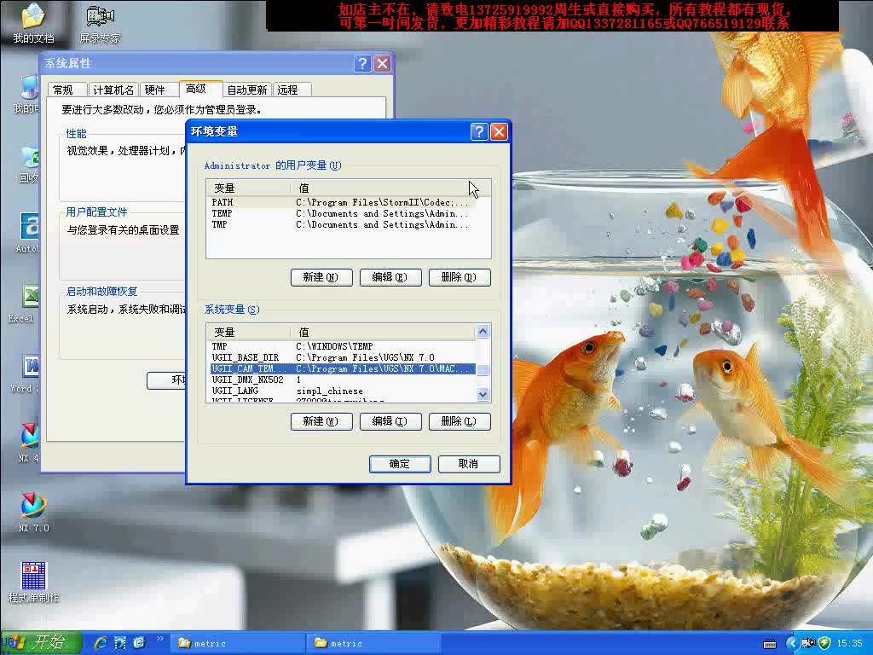Close the 环境变量 dialog with the X button
This screenshot has width=873, height=655.
point(499,131)
